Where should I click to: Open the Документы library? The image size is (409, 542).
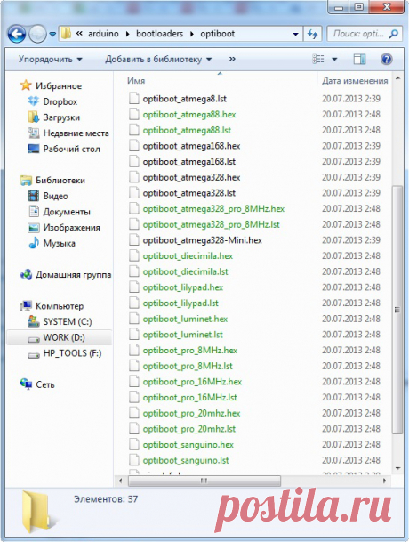click(x=67, y=212)
